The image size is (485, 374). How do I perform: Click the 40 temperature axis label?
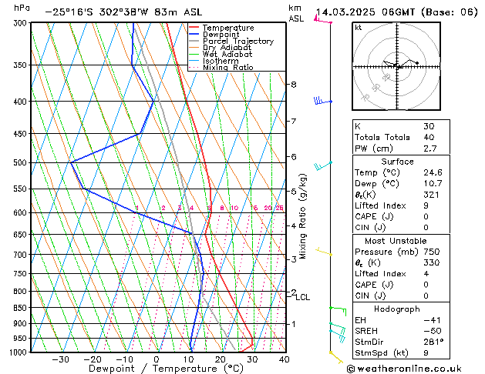coord(284,359)
